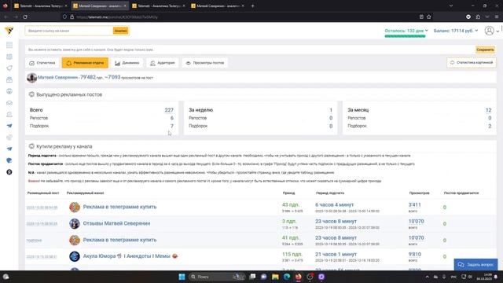Screen dimensions: 503x283
Task: Open the megaphone icon in the sidebar
Action: pos(9,68)
